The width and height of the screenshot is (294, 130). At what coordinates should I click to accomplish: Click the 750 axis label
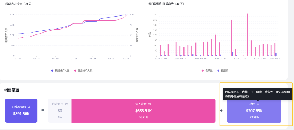(13, 45)
